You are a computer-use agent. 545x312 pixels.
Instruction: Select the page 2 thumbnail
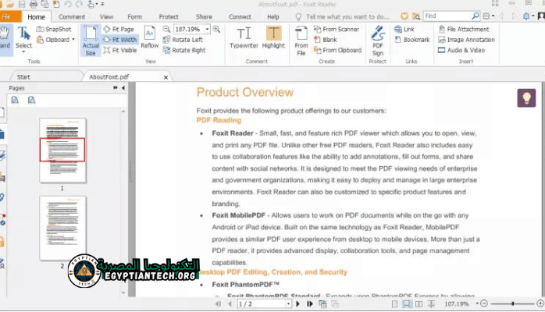62,227
